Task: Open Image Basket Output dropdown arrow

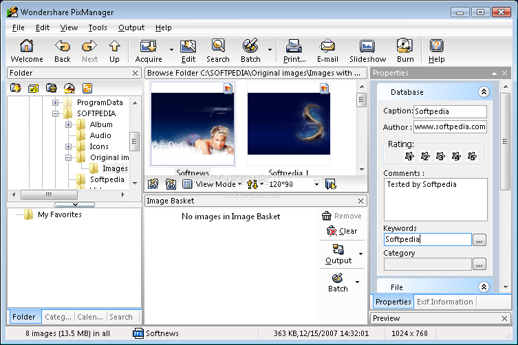Action: click(360, 254)
